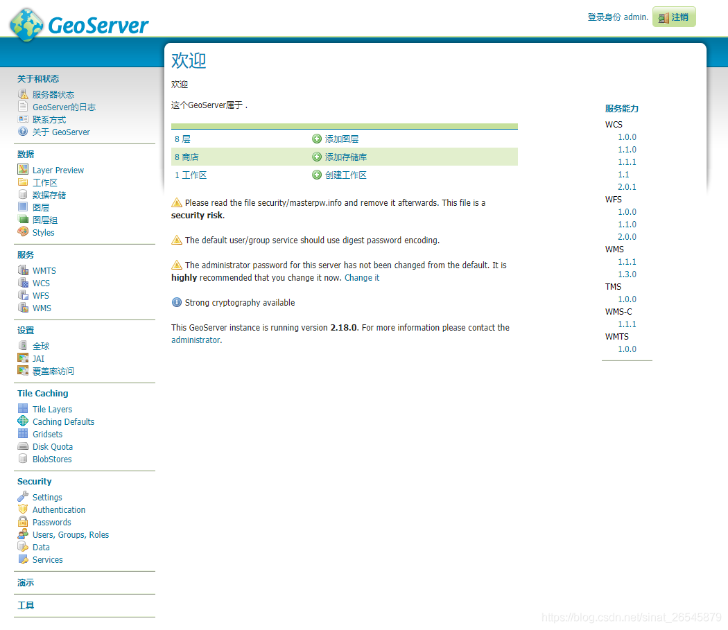The image size is (728, 630).
Task: Click the '登录身份 admin.' text in header
Action: pyautogui.click(x=618, y=17)
